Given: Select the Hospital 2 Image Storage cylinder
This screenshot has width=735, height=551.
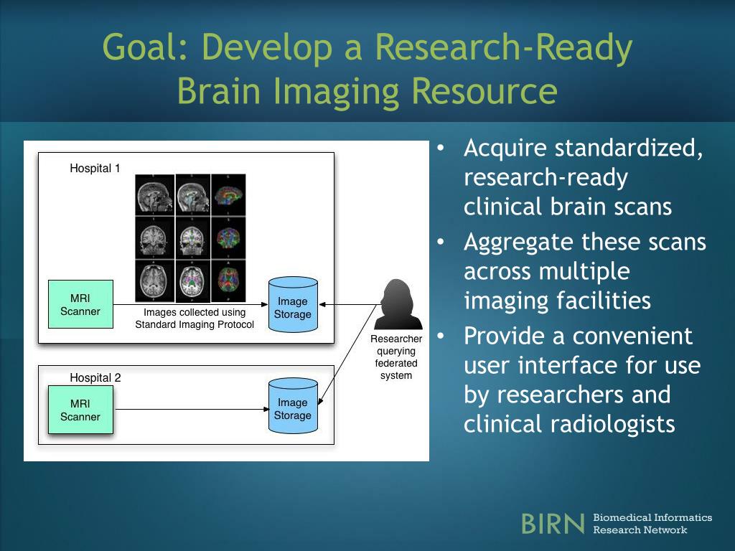Looking at the screenshot, I should (293, 406).
